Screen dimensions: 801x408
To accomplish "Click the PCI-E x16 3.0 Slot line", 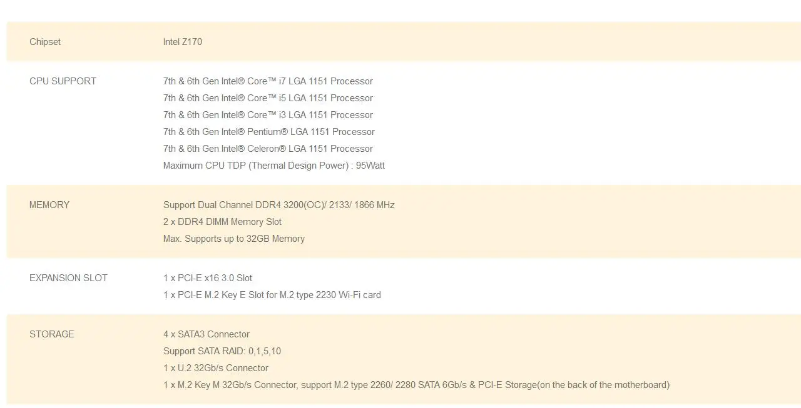I will point(208,278).
